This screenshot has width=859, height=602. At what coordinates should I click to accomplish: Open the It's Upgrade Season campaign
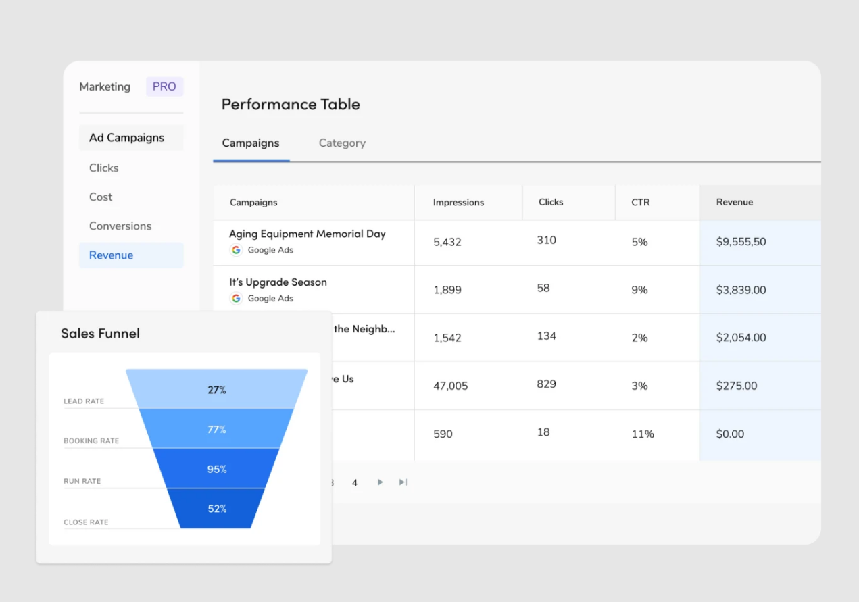click(278, 282)
